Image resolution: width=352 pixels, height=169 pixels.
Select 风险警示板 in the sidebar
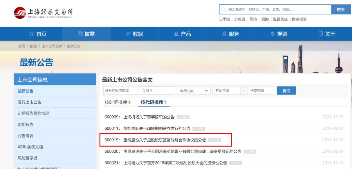(55, 158)
